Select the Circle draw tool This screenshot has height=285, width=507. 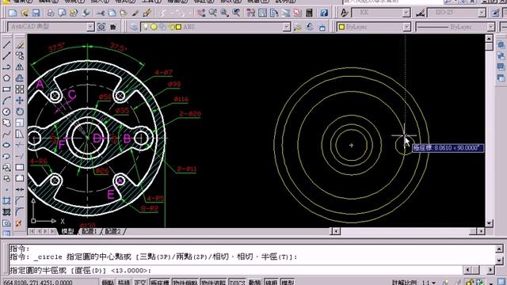6,112
